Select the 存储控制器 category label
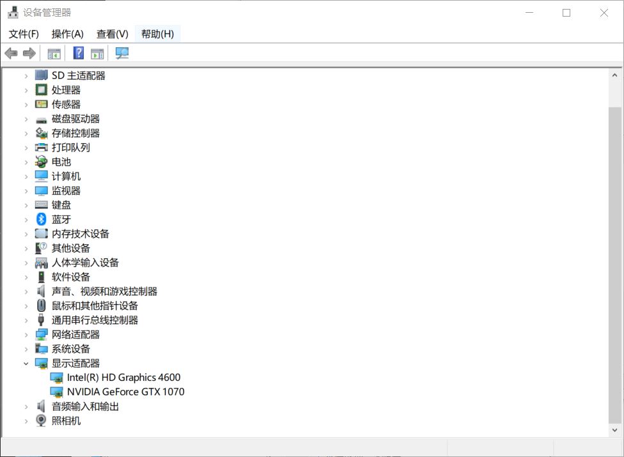Image resolution: width=624 pixels, height=457 pixels. 75,133
